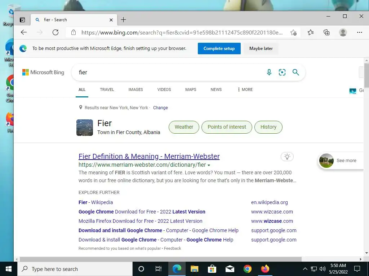
Task: Select the ALL results tab
Action: click(82, 89)
